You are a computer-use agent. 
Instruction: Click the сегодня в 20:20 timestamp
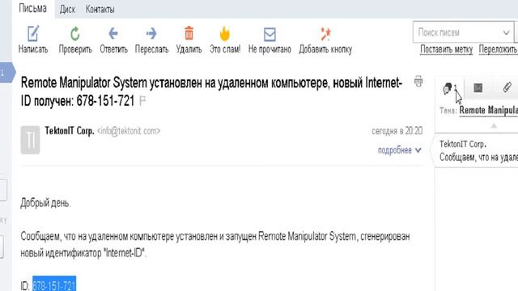(397, 131)
